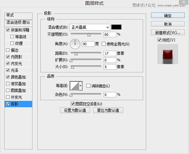
Task: Select the 颜色叠加 effect row
Action: click(x=18, y=77)
